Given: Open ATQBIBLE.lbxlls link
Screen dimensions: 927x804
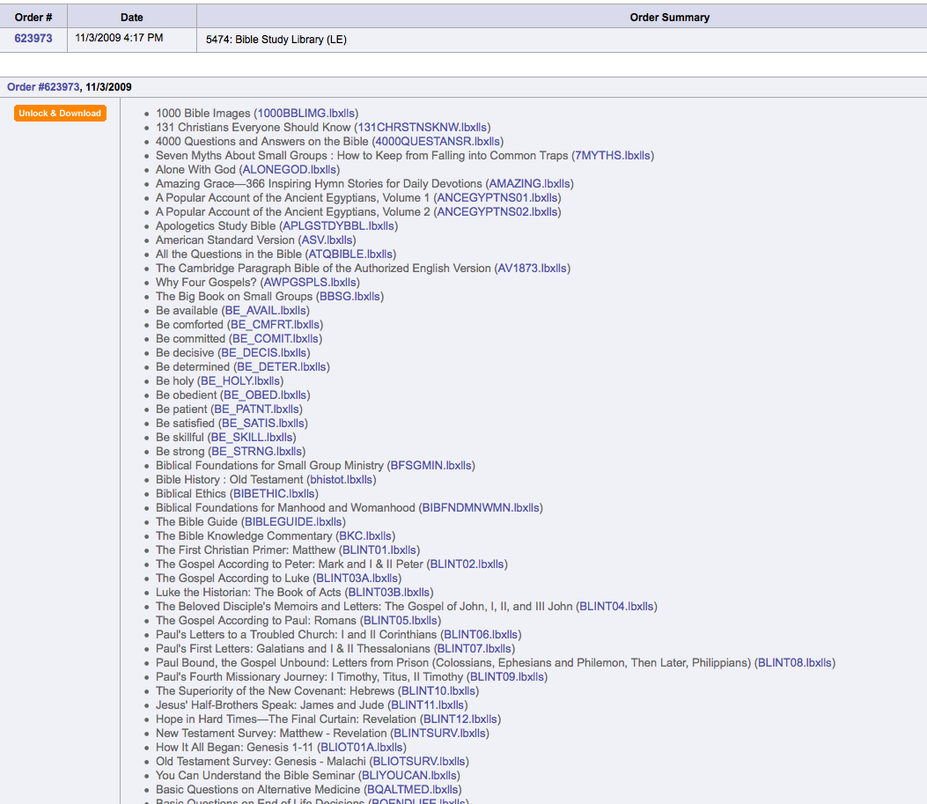Looking at the screenshot, I should click(x=350, y=254).
